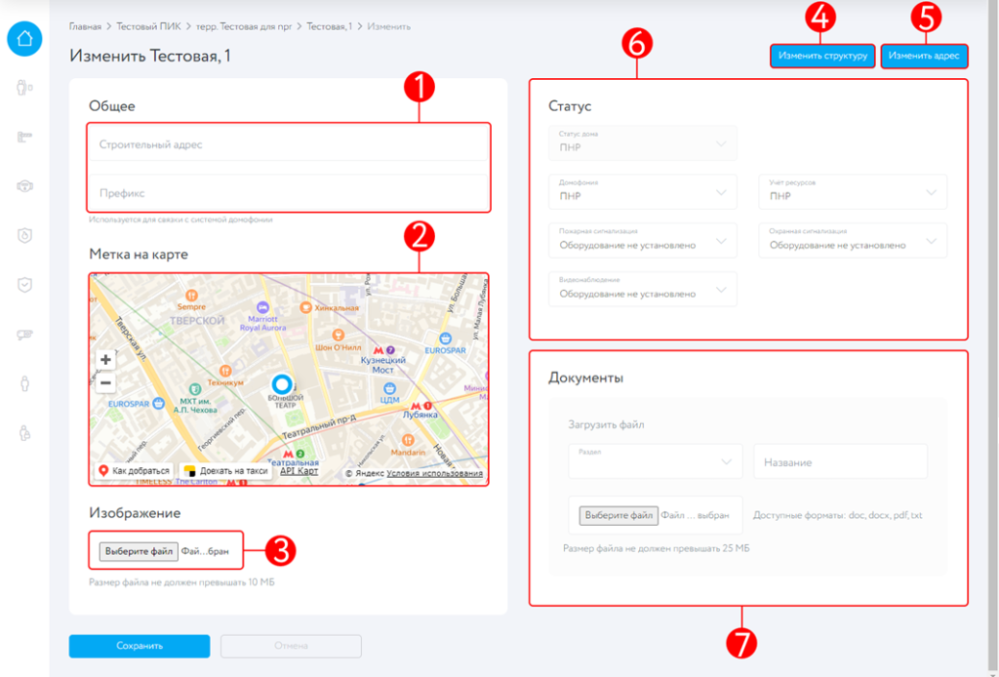
Task: Open the surveillance camera sidebar icon
Action: point(24,334)
